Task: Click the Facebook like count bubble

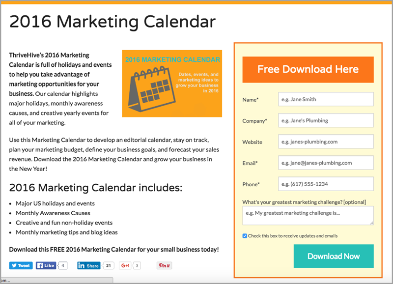Action: (x=63, y=265)
